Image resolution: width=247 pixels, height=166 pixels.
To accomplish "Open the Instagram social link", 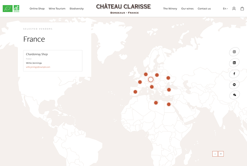I will (234, 52).
